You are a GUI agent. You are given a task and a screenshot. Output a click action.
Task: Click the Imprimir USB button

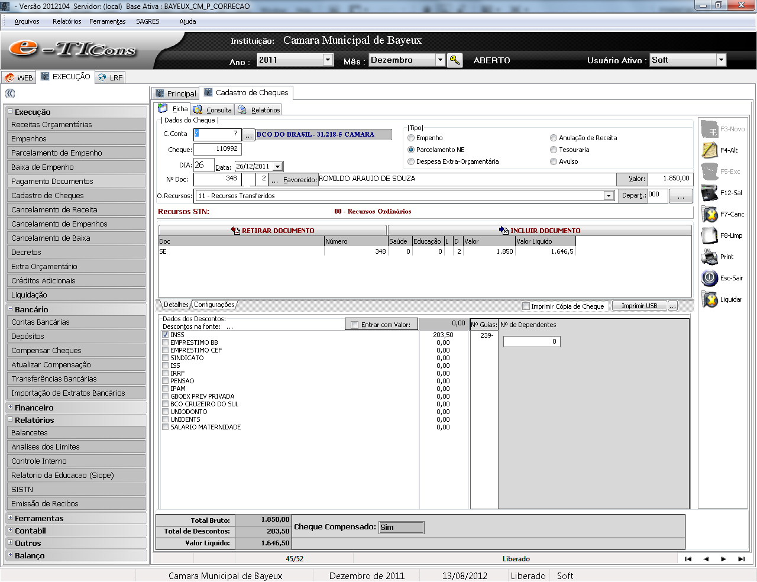tap(639, 306)
